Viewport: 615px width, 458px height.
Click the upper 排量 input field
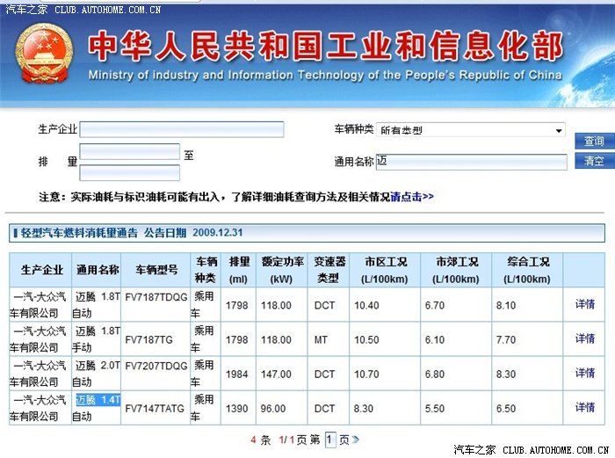tap(129, 151)
